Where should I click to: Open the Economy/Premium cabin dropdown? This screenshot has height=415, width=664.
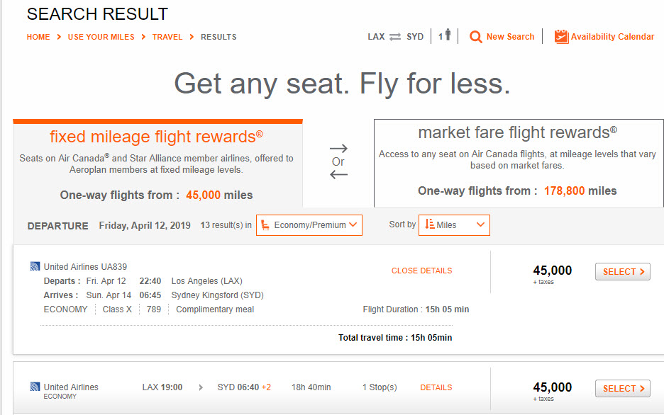point(309,225)
